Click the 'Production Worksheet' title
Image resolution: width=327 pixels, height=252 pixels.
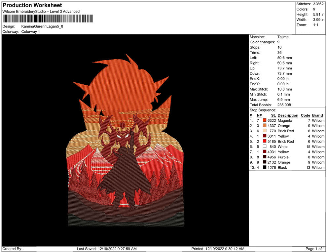32,5
